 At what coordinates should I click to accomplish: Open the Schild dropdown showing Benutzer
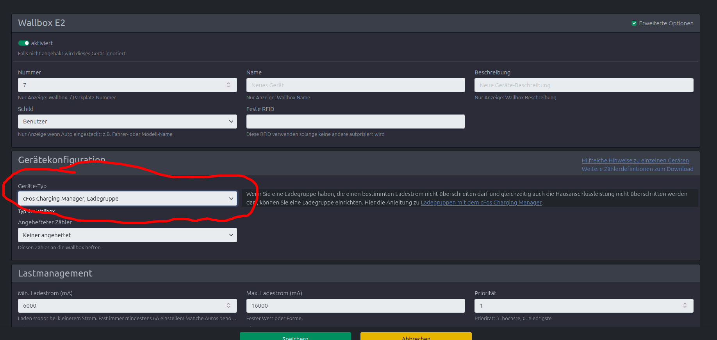pos(127,122)
